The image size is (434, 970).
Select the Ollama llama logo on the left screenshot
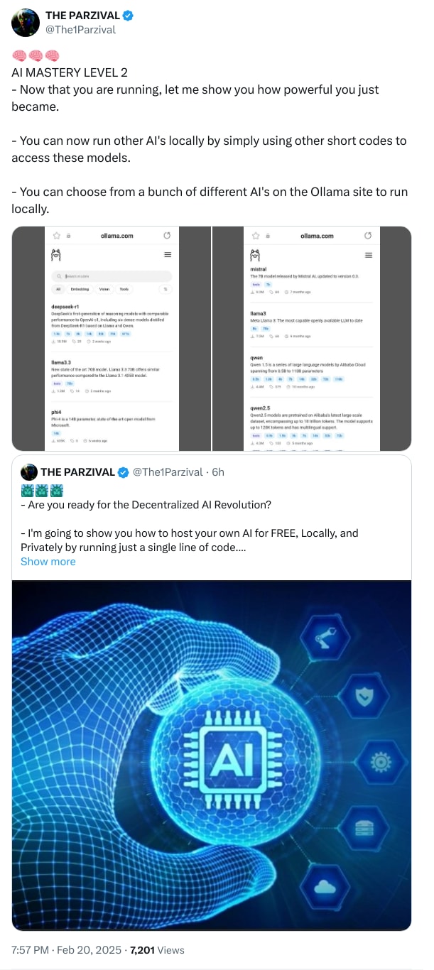55,254
